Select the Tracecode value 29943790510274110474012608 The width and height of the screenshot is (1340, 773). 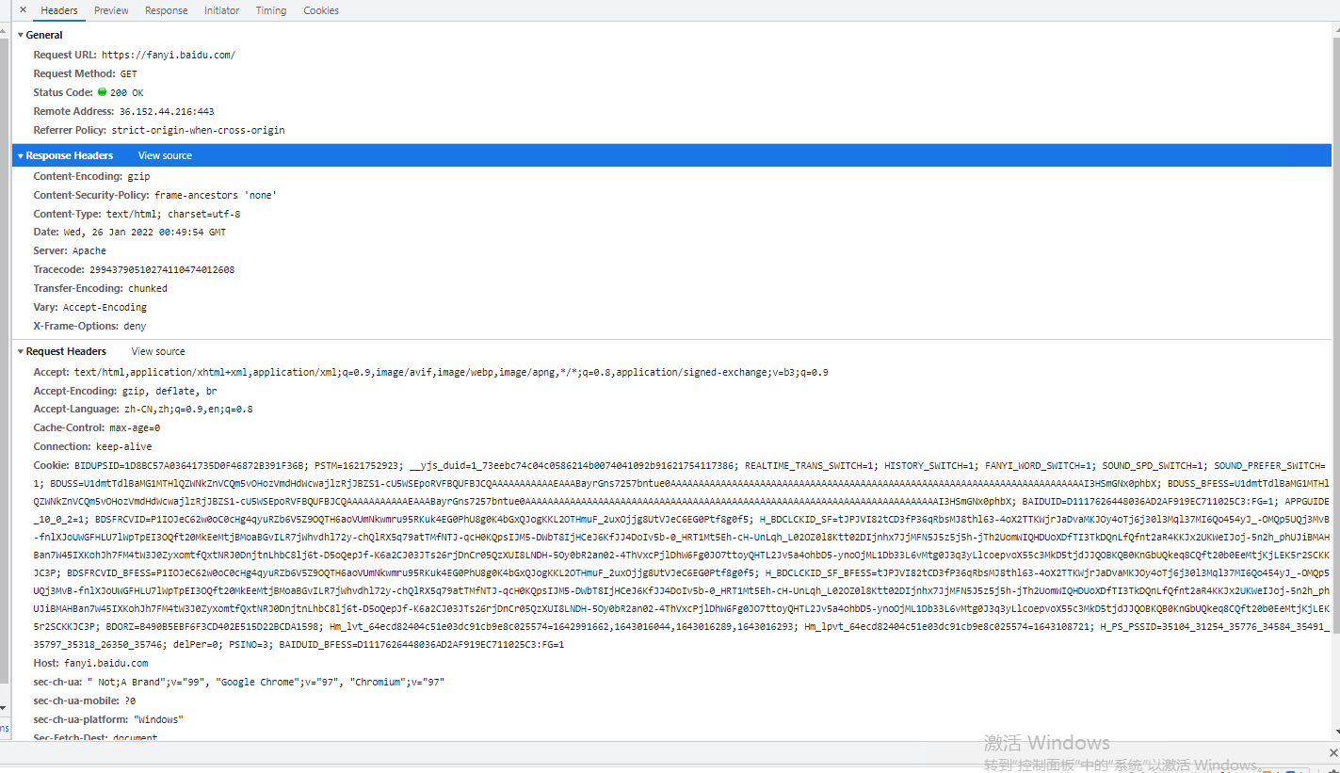coord(161,270)
